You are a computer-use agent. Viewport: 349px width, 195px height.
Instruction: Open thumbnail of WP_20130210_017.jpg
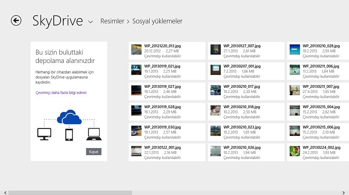point(216,90)
